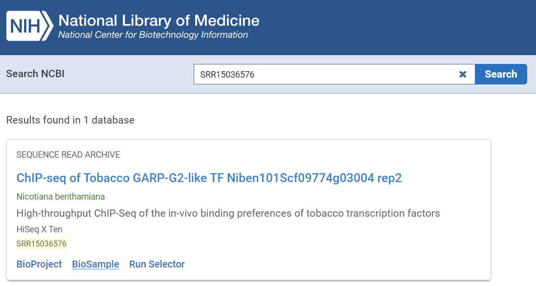Open the BioProject link
The image size is (536, 286).
tap(39, 264)
